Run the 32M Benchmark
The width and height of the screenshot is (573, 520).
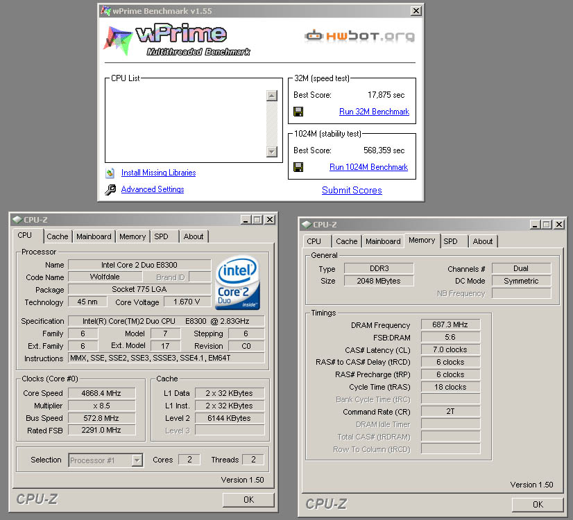tap(374, 112)
